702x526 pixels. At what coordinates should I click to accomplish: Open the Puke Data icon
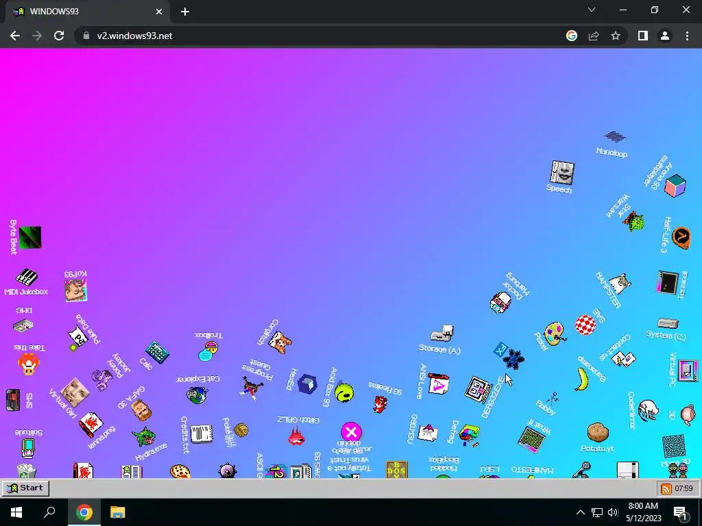(78, 338)
